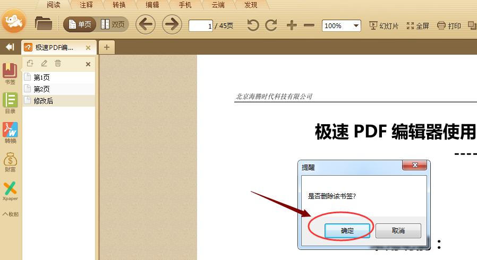Click the delete bookmark trash icon
The height and width of the screenshot is (260, 477).
pyautogui.click(x=58, y=63)
